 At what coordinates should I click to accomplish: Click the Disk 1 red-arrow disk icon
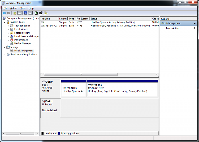click(x=44, y=101)
